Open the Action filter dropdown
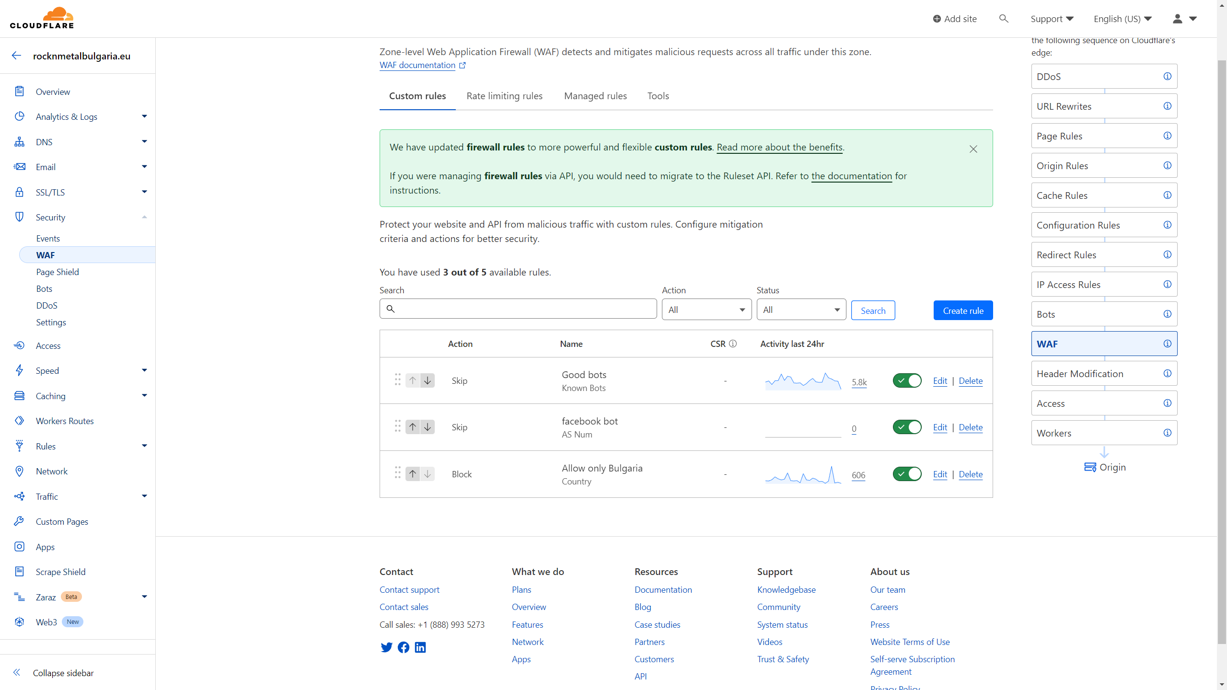 coord(706,310)
